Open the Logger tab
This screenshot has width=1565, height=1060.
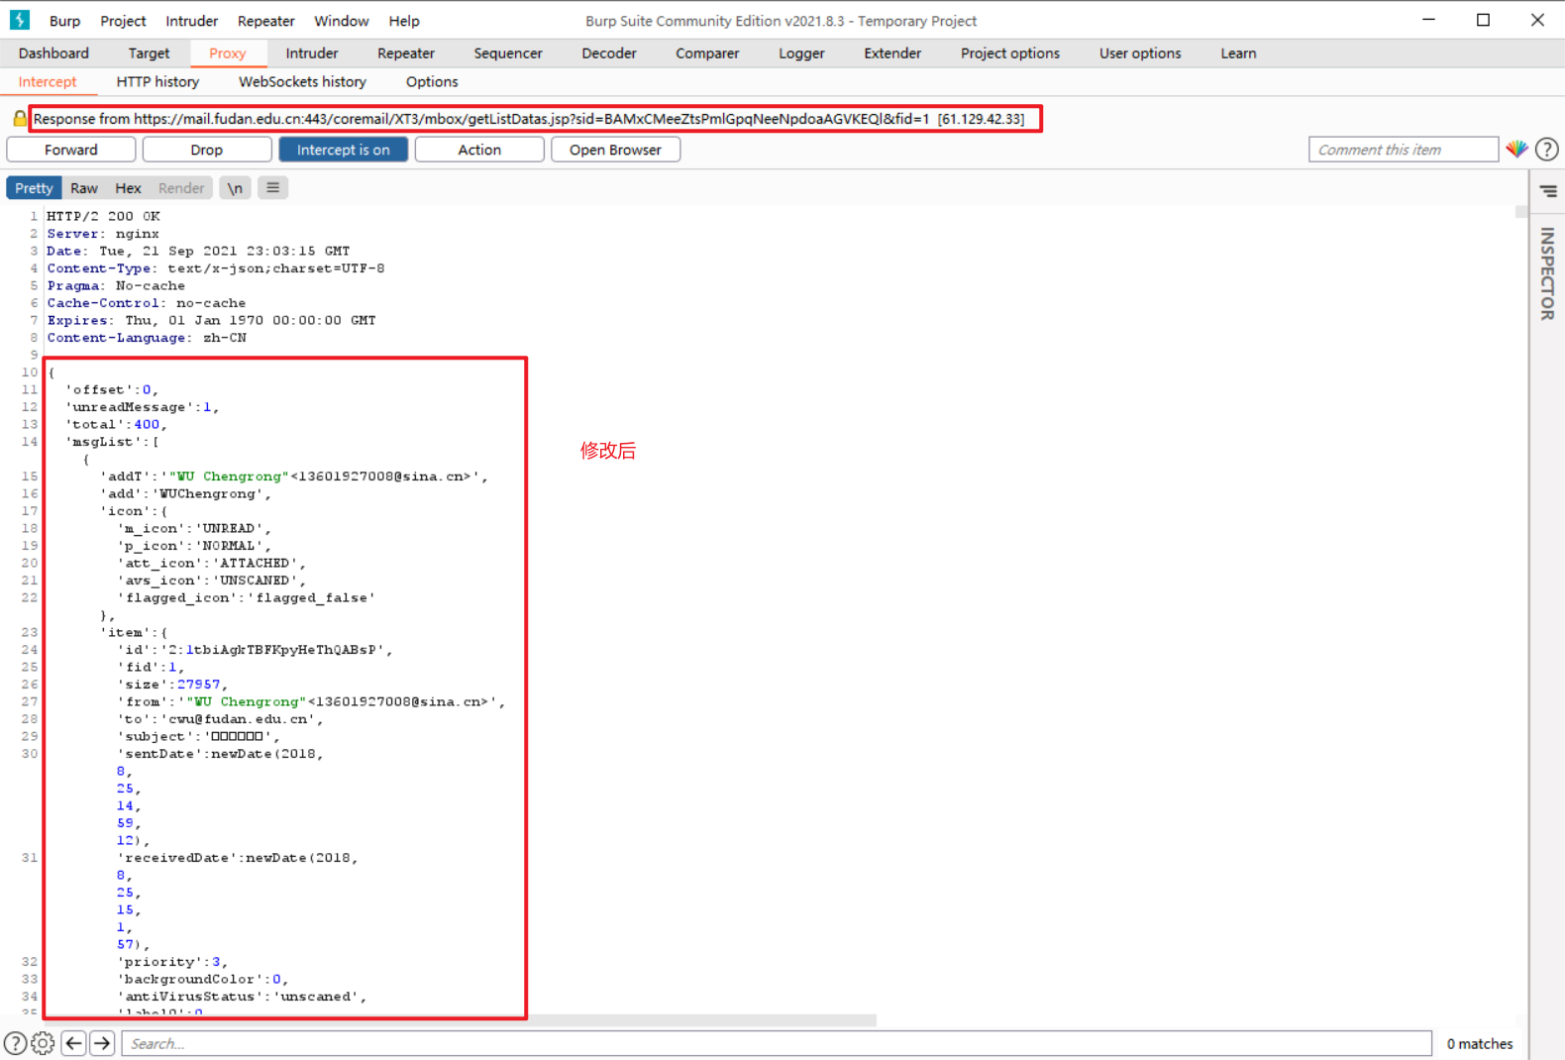(x=801, y=53)
